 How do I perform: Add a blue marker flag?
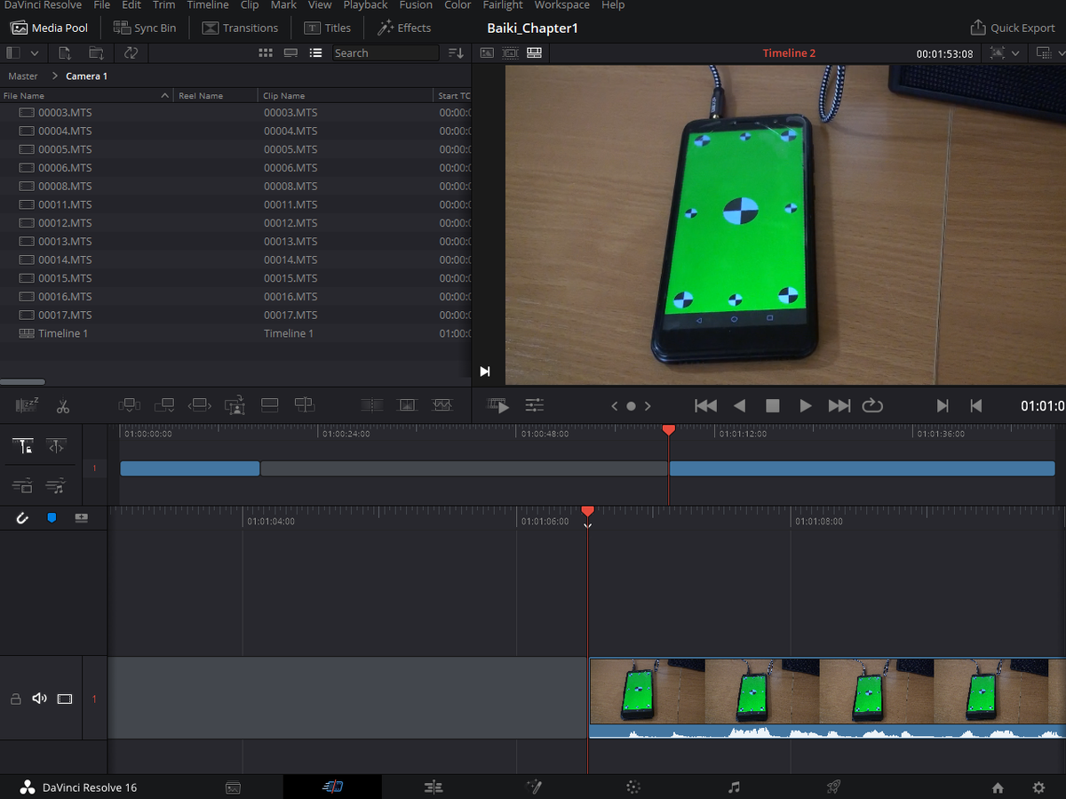point(52,517)
